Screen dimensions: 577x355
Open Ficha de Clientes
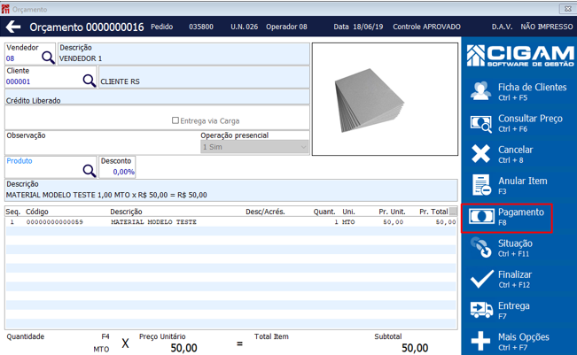[519, 91]
